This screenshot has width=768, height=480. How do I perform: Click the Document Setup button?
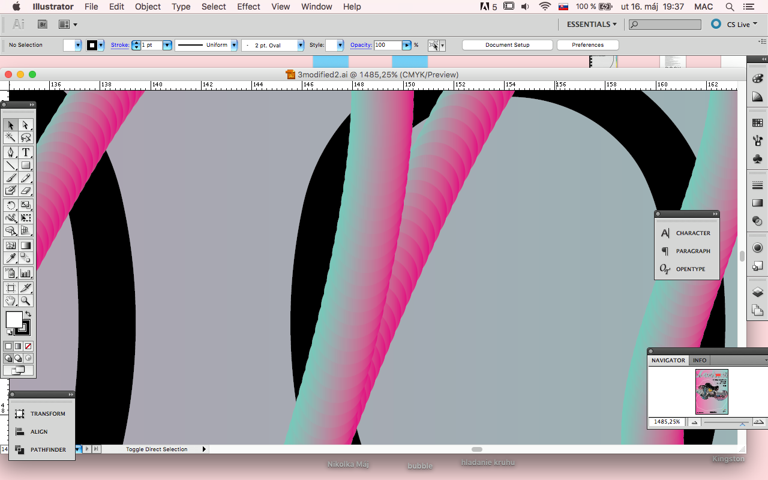click(x=508, y=45)
